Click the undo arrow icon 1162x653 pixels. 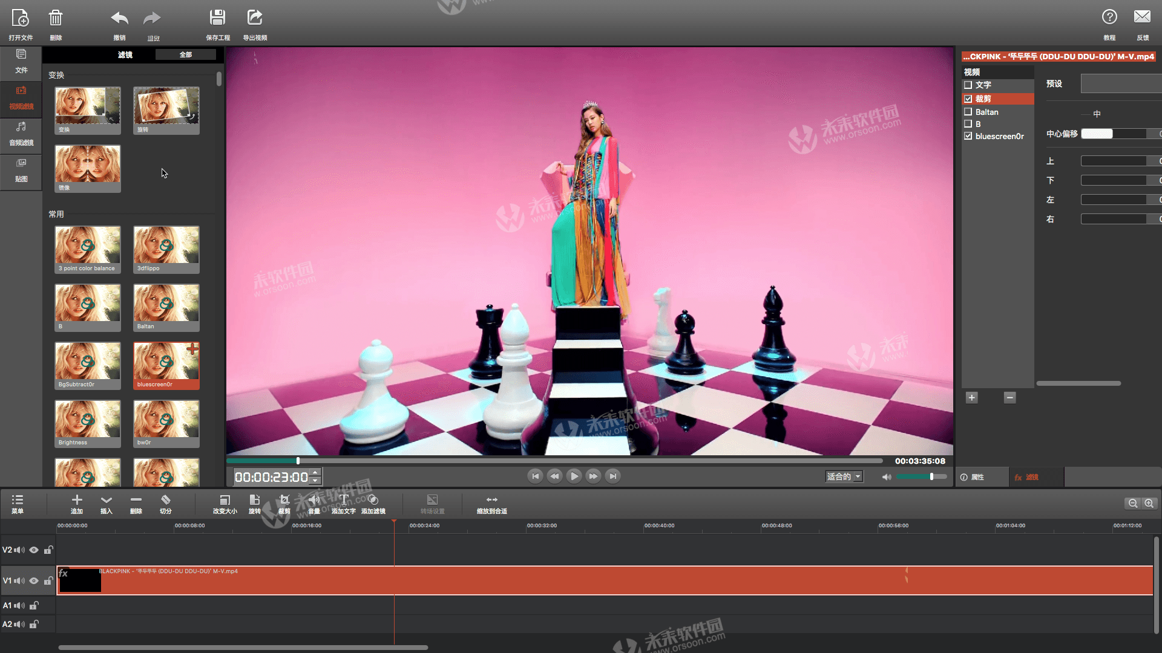[x=120, y=18]
